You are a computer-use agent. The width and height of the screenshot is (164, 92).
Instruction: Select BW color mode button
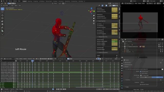coord(146,77)
